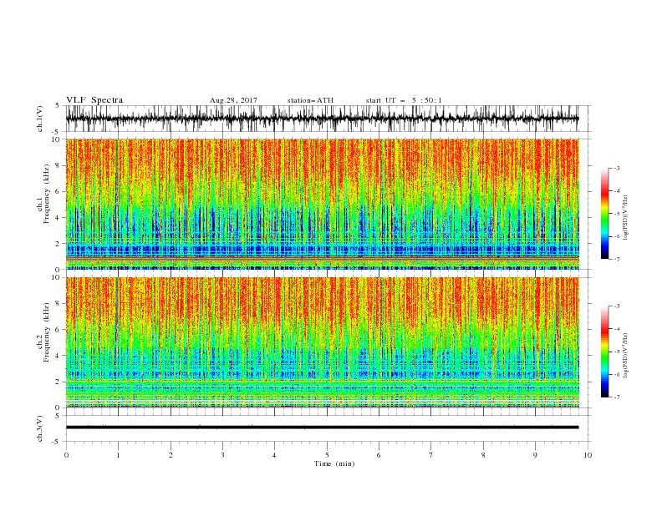The width and height of the screenshot is (662, 511).
Task: Click the ch.2 spectrogram "2" kHz tick label
Action: [x=58, y=382]
